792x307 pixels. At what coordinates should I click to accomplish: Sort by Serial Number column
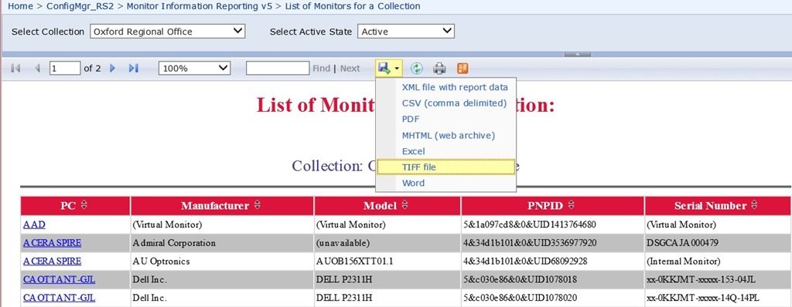click(754, 206)
